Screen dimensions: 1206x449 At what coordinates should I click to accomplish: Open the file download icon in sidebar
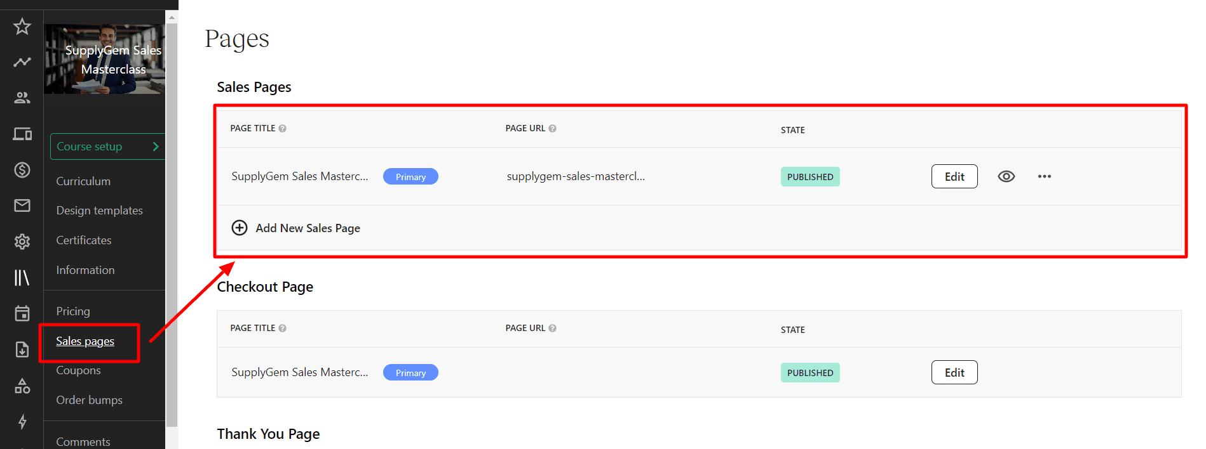(22, 349)
